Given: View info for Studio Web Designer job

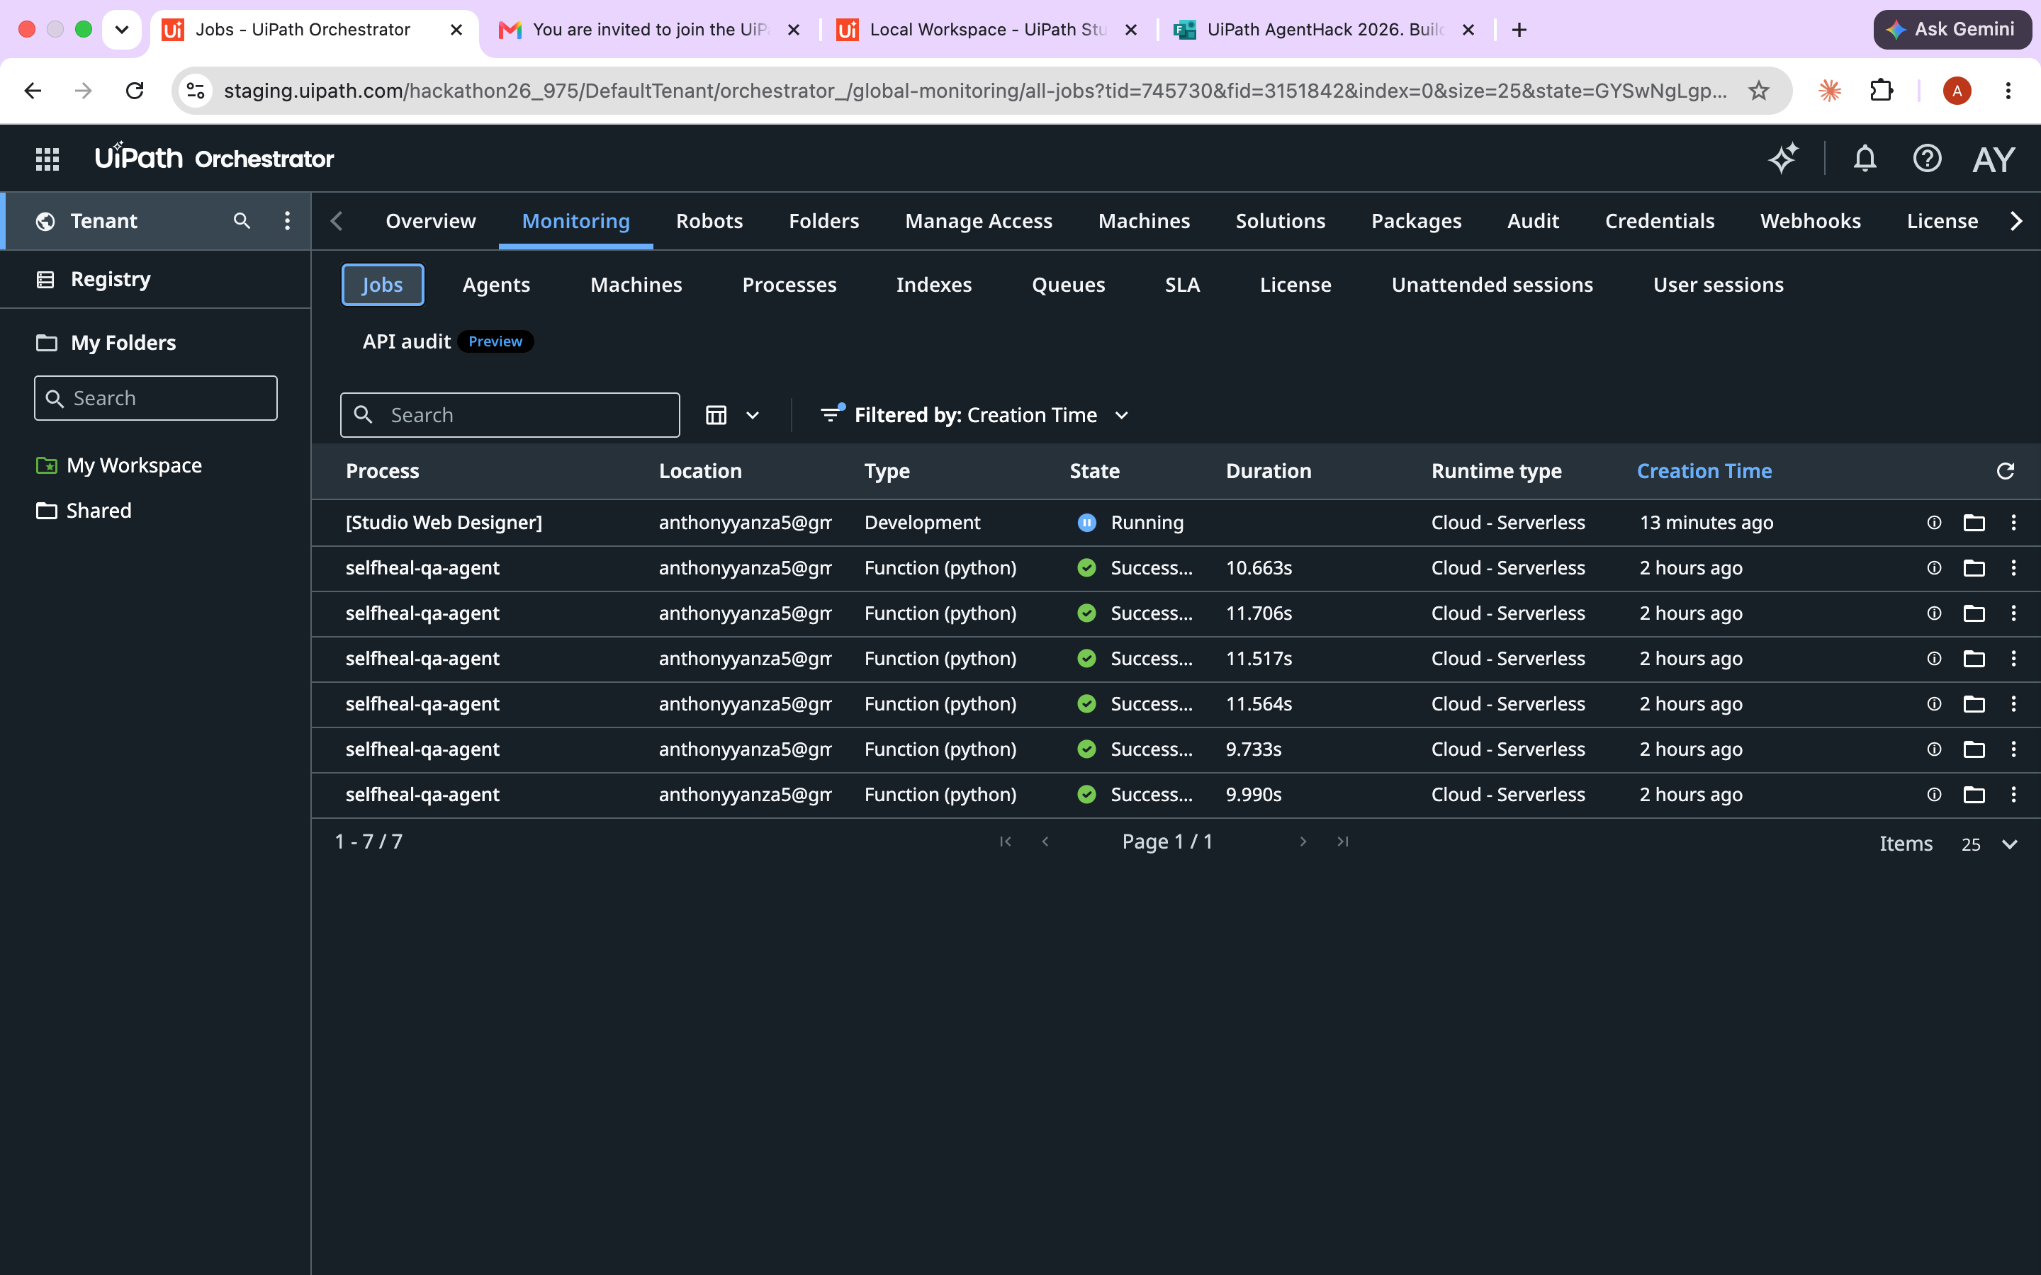Looking at the screenshot, I should (x=1935, y=523).
